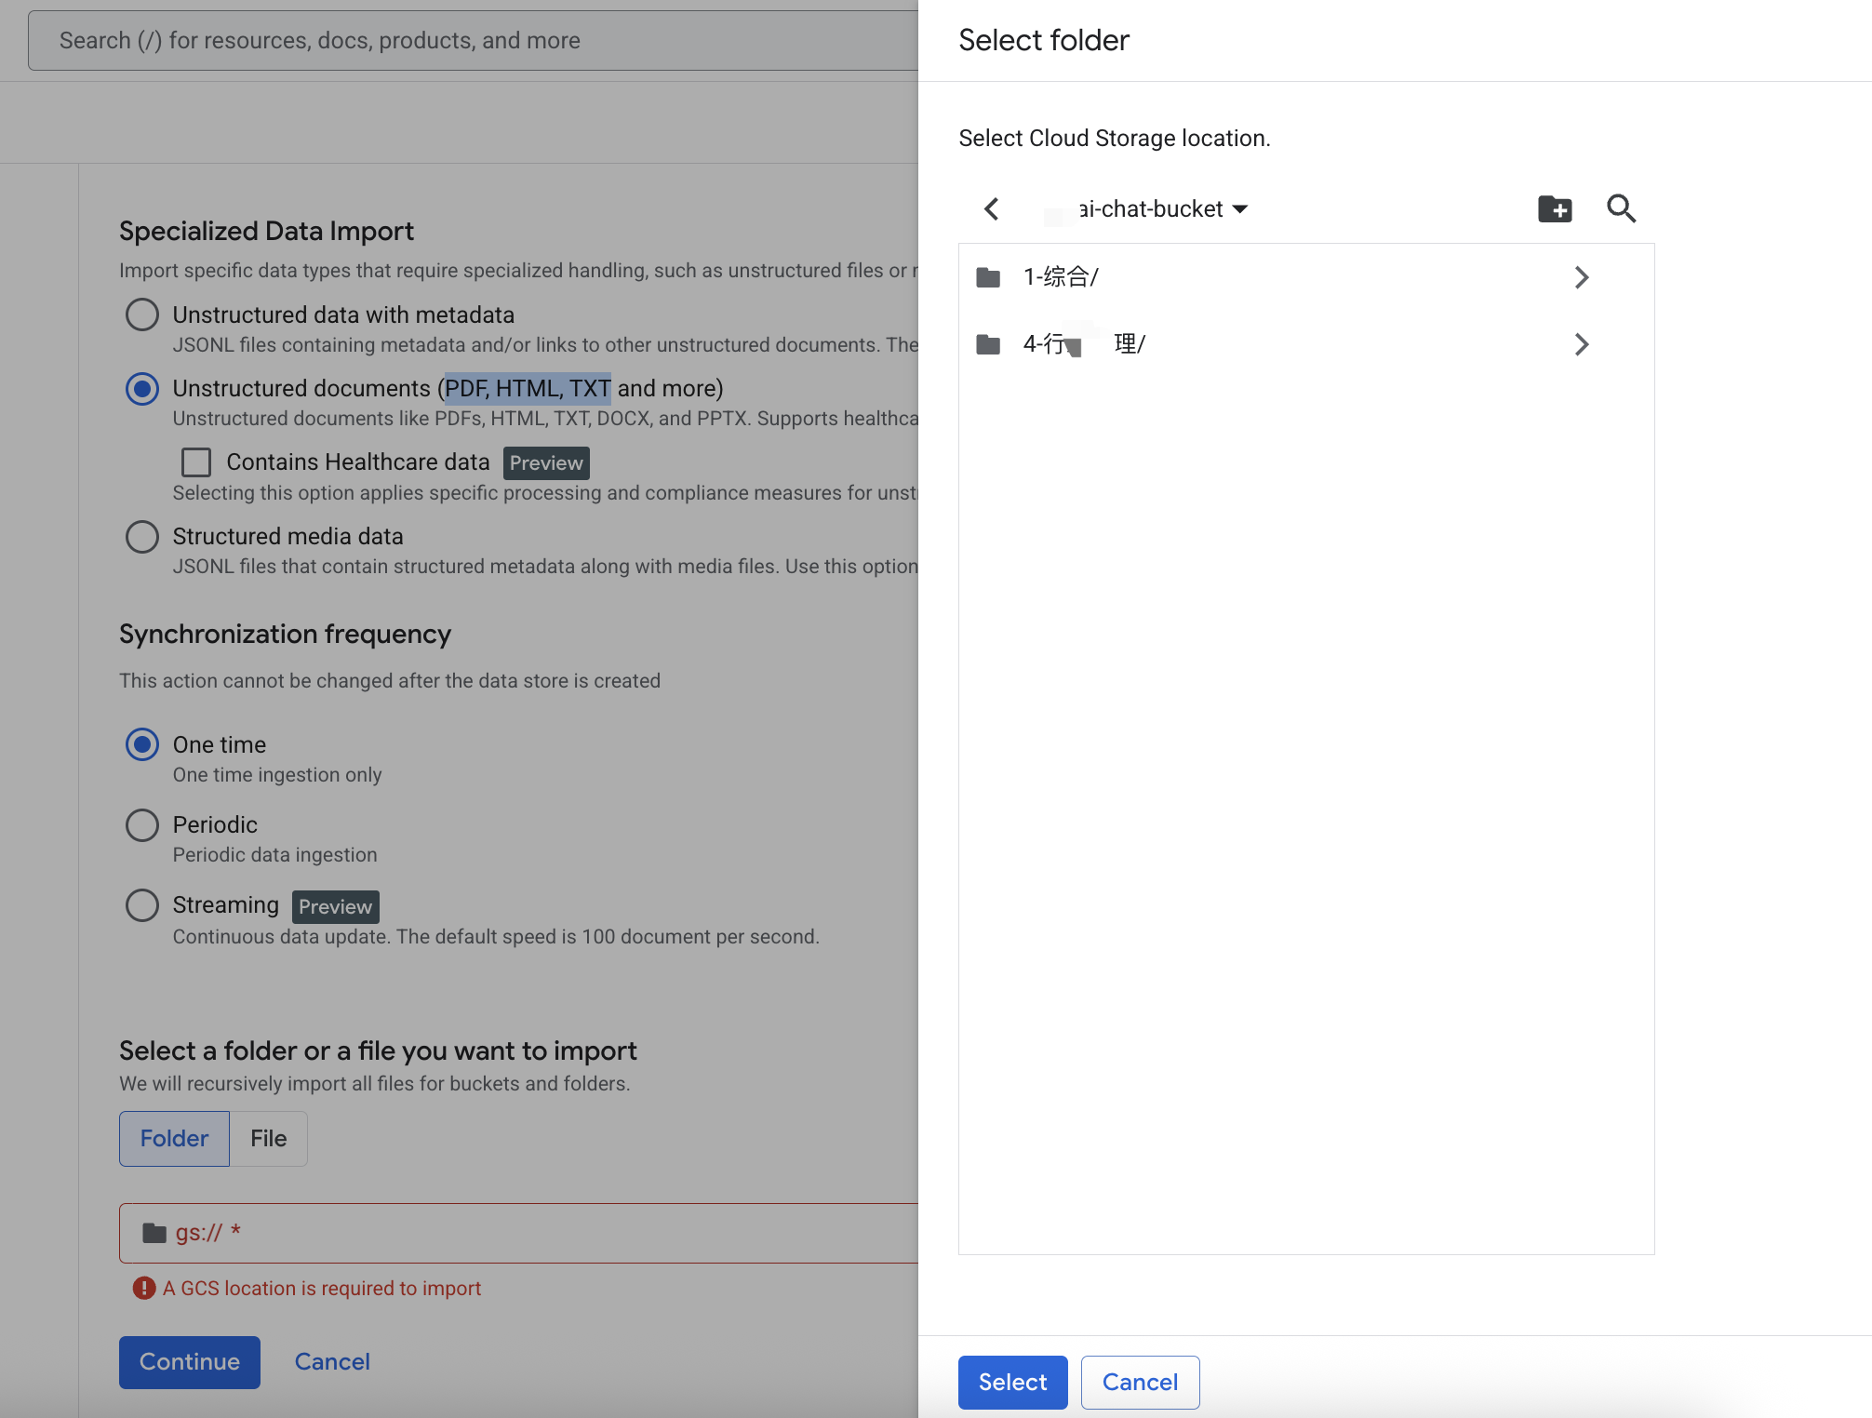The width and height of the screenshot is (1872, 1418).
Task: Click the red error icon near GCS message
Action: (x=144, y=1288)
